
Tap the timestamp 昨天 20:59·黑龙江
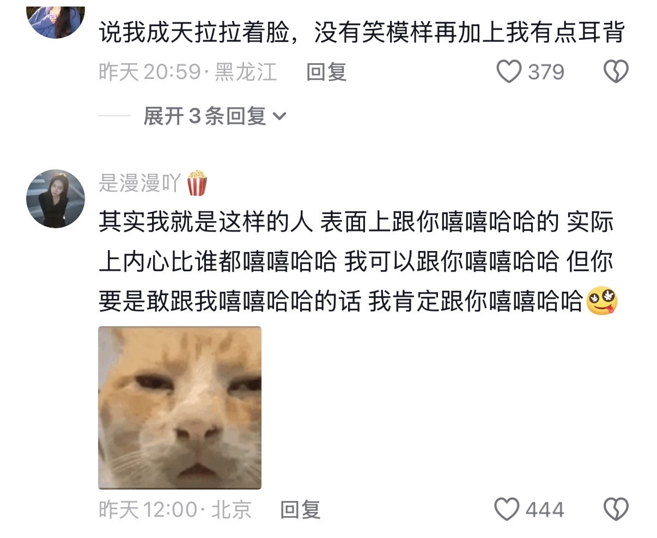(x=187, y=72)
